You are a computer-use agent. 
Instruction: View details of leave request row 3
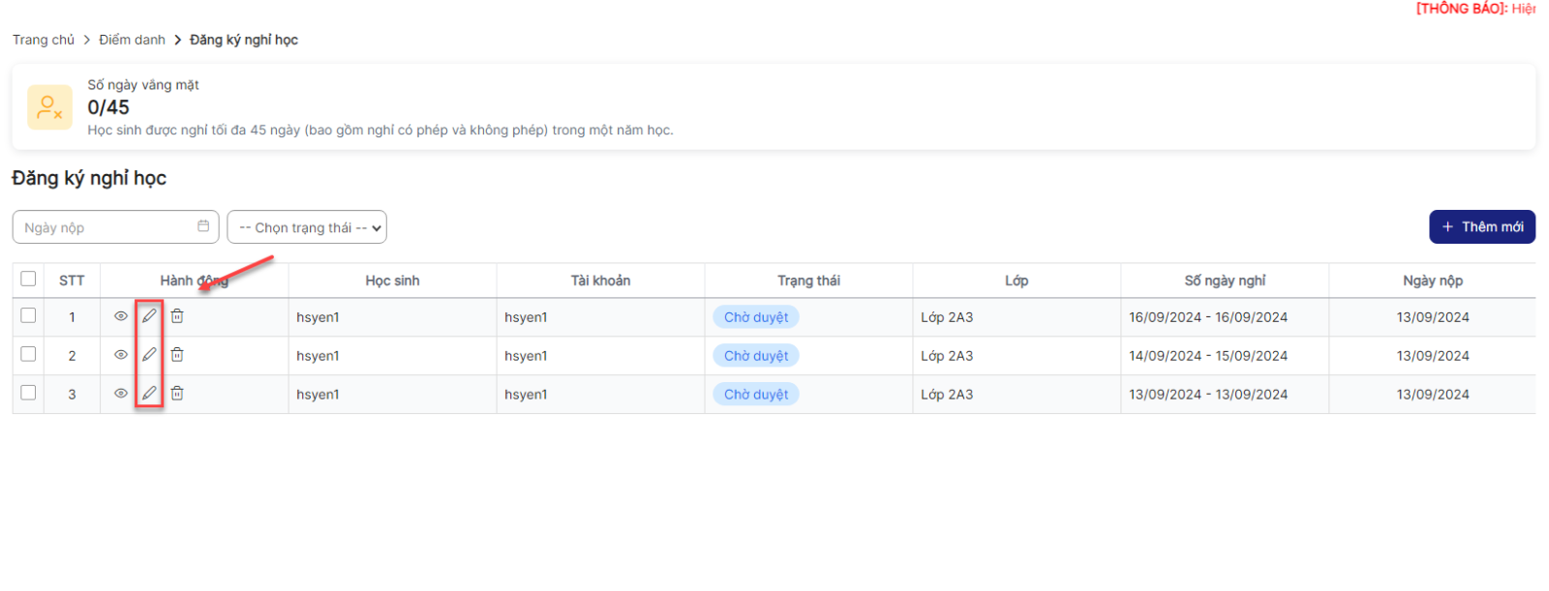coord(121,394)
